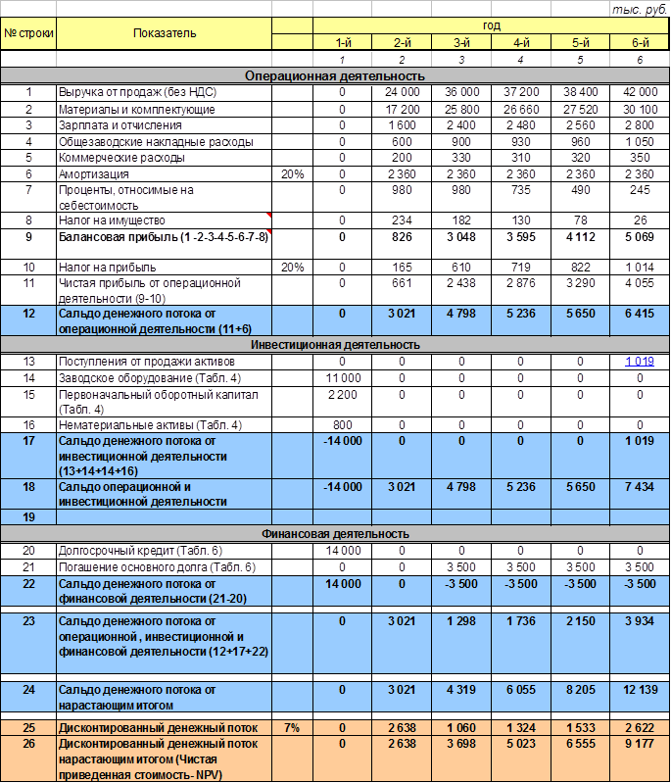
Task: Click 'Заводское оборудование (Табл. 4)' cell
Action: pyautogui.click(x=164, y=378)
